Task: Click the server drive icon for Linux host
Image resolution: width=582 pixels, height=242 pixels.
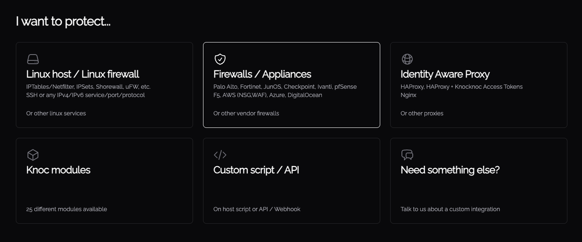Action: click(33, 59)
